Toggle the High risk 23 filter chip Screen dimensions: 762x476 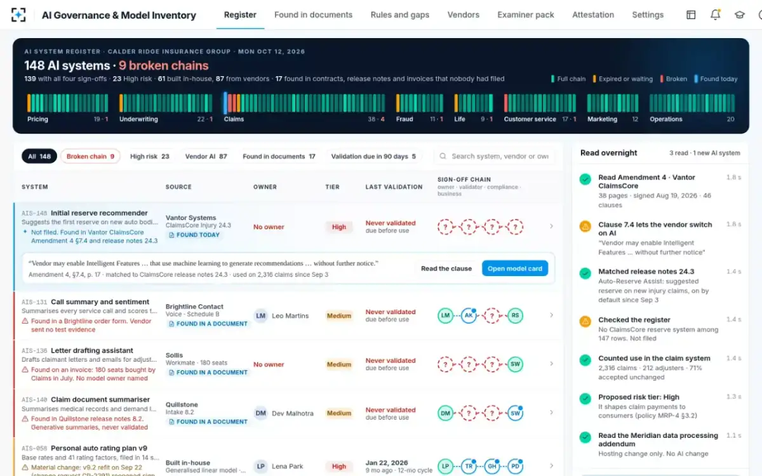click(150, 156)
